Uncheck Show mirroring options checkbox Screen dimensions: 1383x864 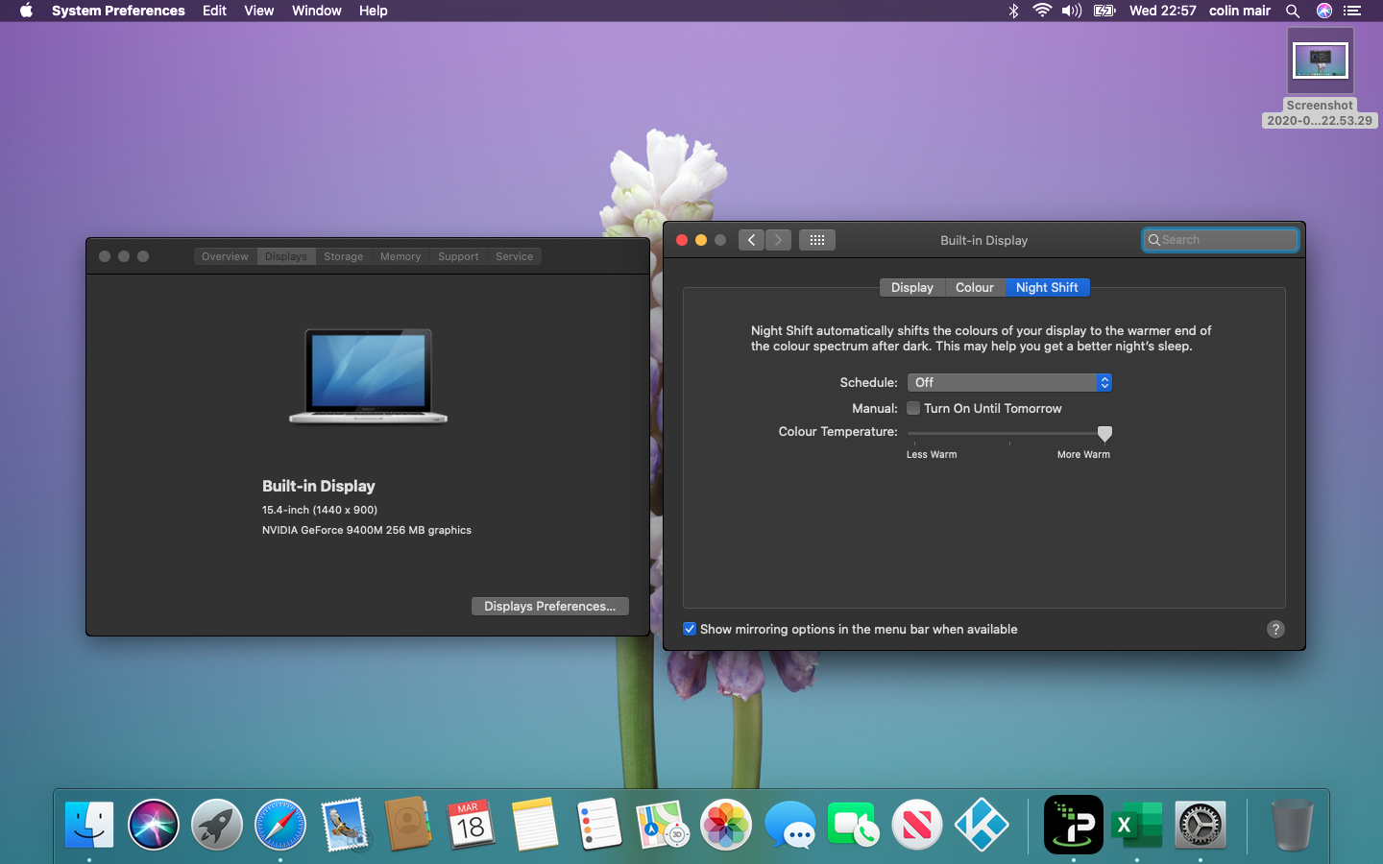tap(690, 629)
